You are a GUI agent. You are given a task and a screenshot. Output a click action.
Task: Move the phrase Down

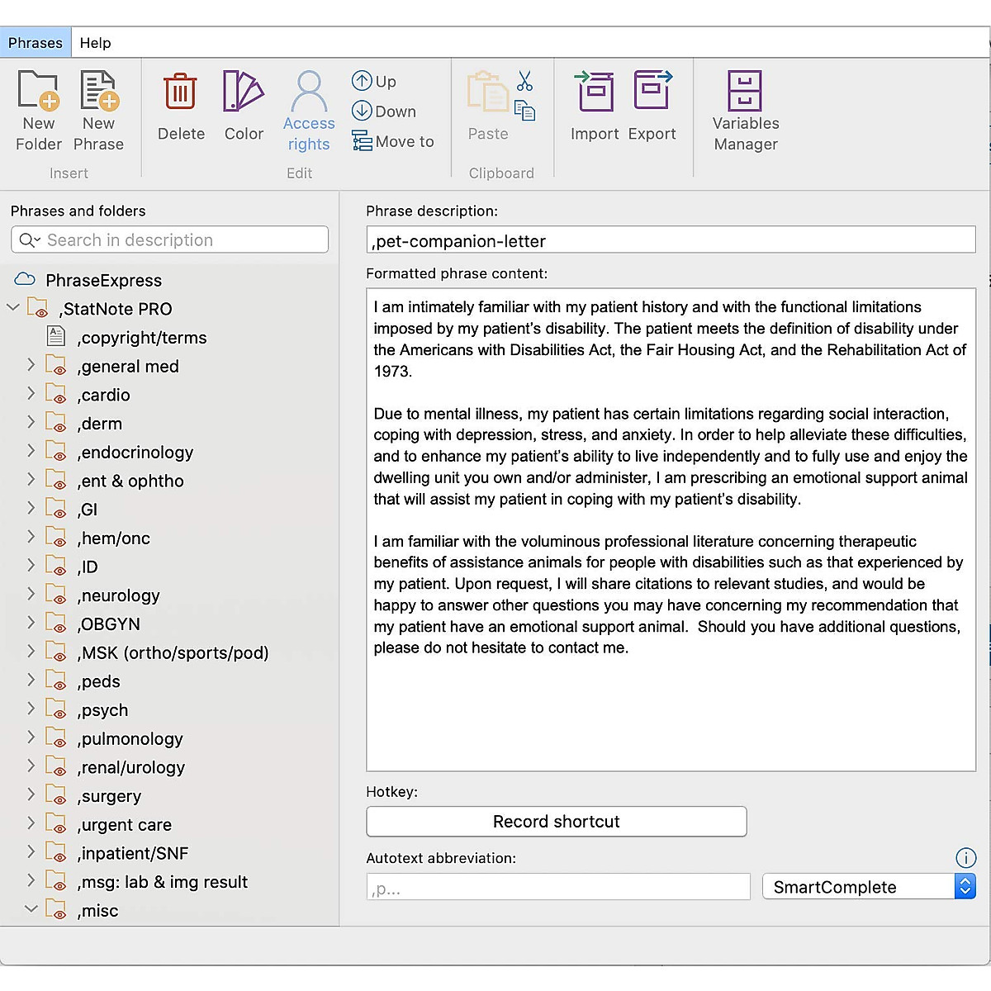[382, 111]
